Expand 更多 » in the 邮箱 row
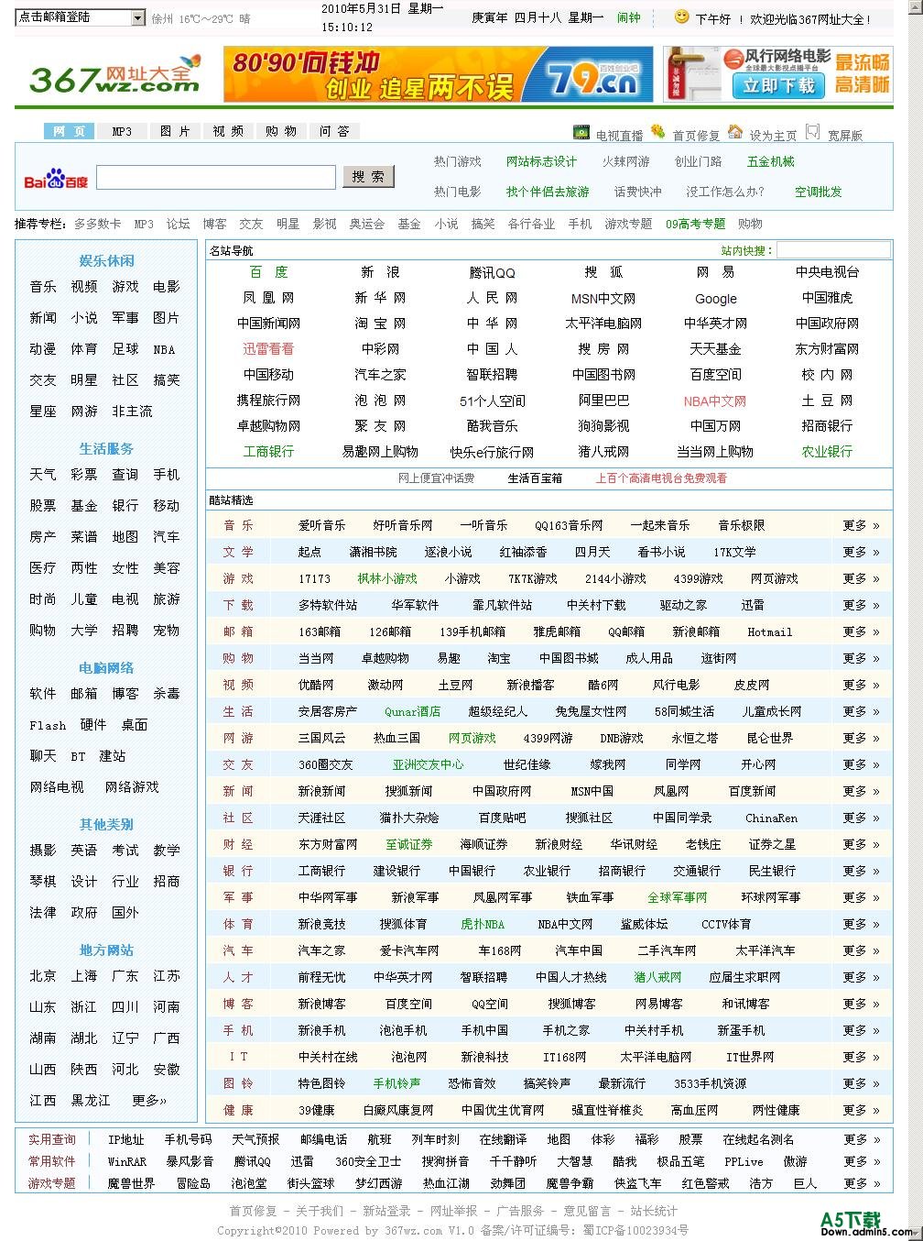The height and width of the screenshot is (1241, 923). tap(862, 632)
